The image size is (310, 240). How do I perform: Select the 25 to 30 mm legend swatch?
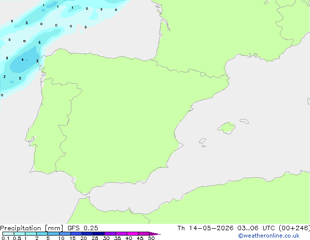click(x=99, y=234)
